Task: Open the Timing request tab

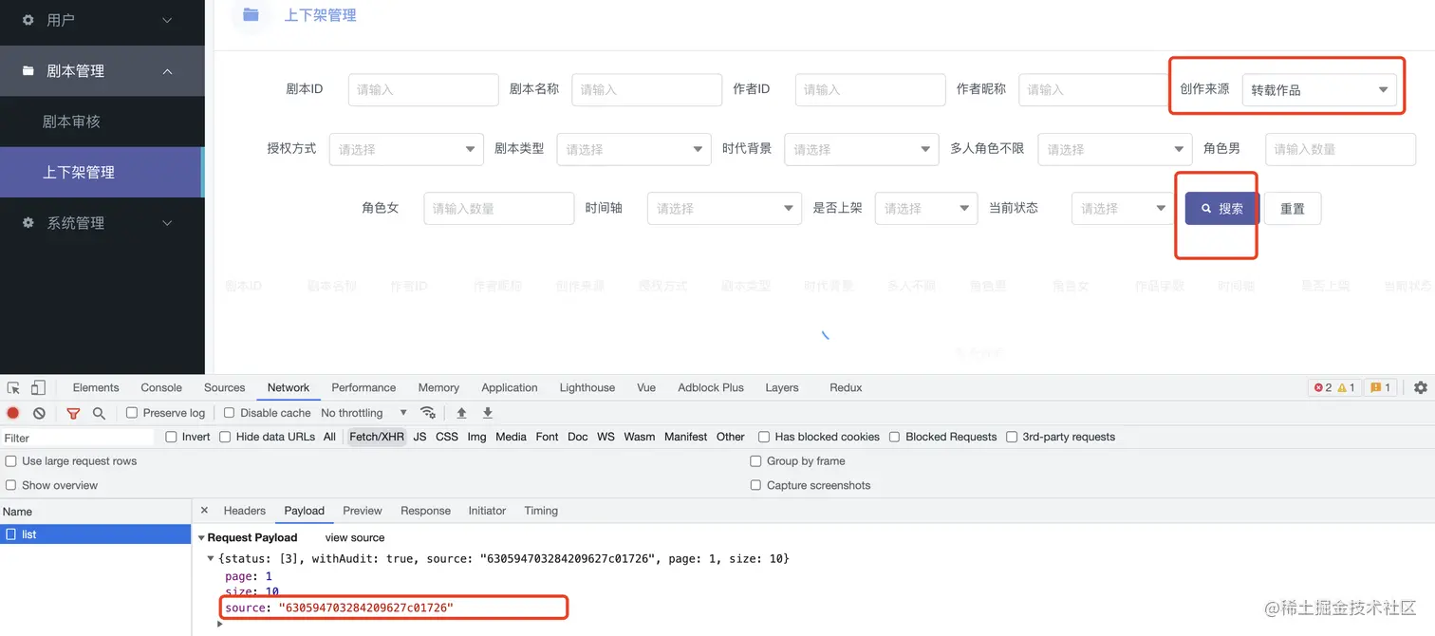Action: (541, 511)
